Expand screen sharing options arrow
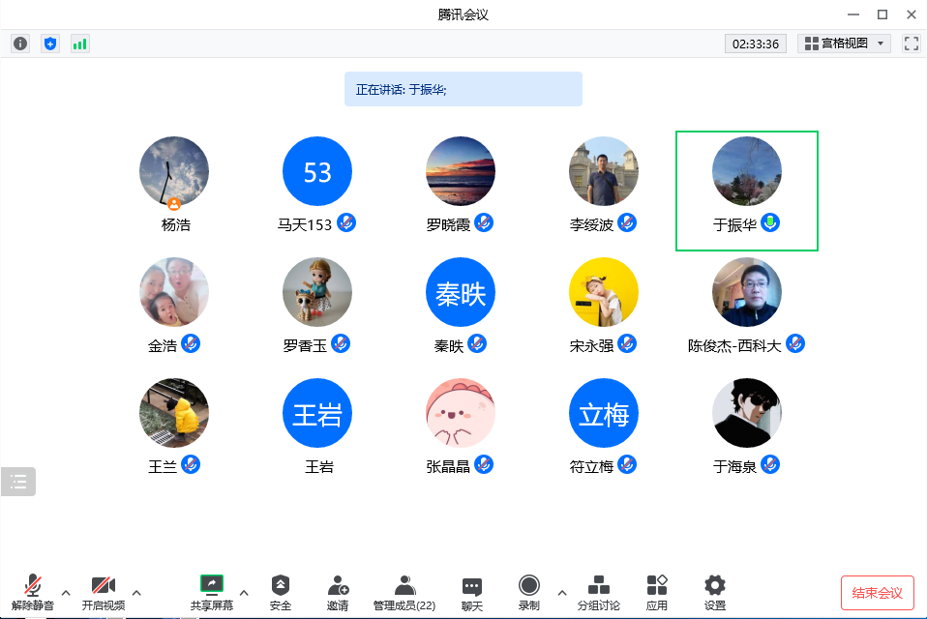Image resolution: width=927 pixels, height=619 pixels. pyautogui.click(x=244, y=592)
